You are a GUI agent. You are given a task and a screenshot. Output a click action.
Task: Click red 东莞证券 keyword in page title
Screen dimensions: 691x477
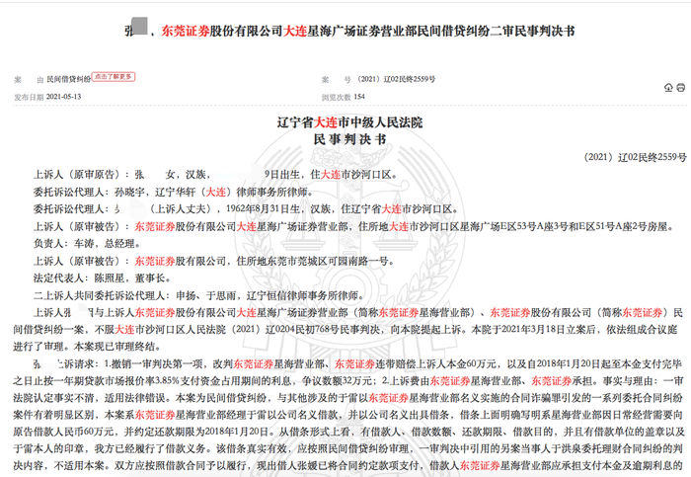click(186, 31)
